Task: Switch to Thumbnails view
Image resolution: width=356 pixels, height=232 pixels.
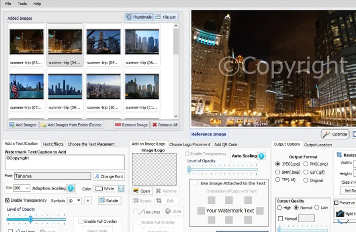Action: [139, 17]
